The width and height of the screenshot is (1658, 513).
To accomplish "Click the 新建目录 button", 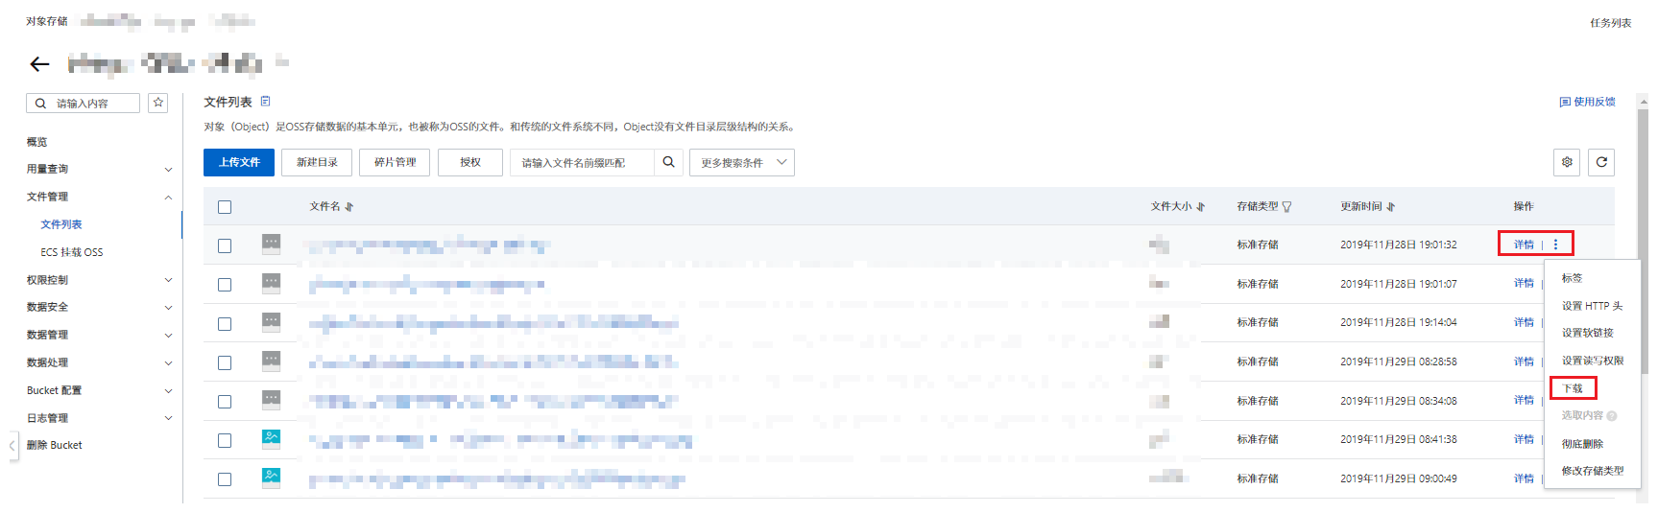I will [317, 162].
